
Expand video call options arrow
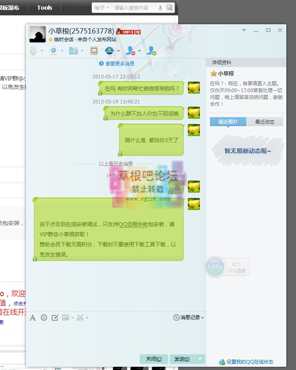tap(62, 51)
